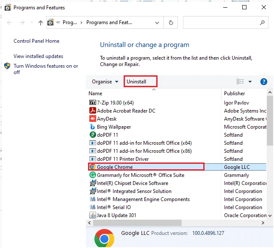The height and width of the screenshot is (248, 274).
Task: Click the Bing Wallpaper icon
Action: pyautogui.click(x=93, y=127)
